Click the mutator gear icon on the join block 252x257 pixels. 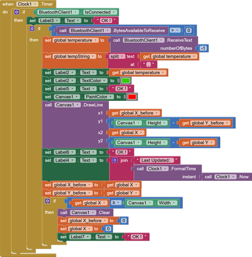(115, 160)
